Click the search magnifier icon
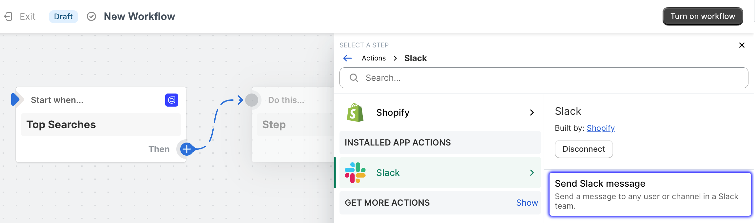Image resolution: width=755 pixels, height=223 pixels. click(354, 78)
